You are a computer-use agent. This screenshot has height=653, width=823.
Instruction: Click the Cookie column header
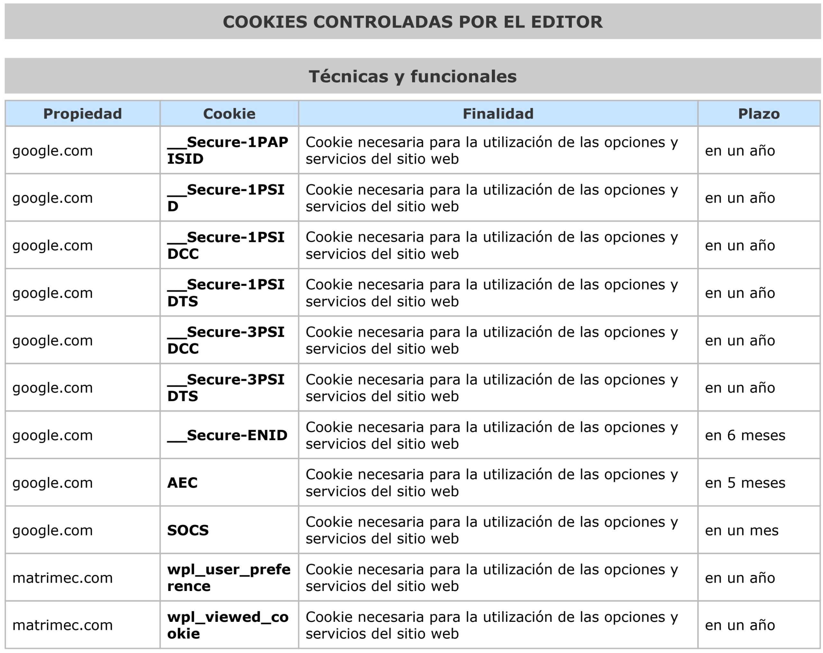pos(229,114)
